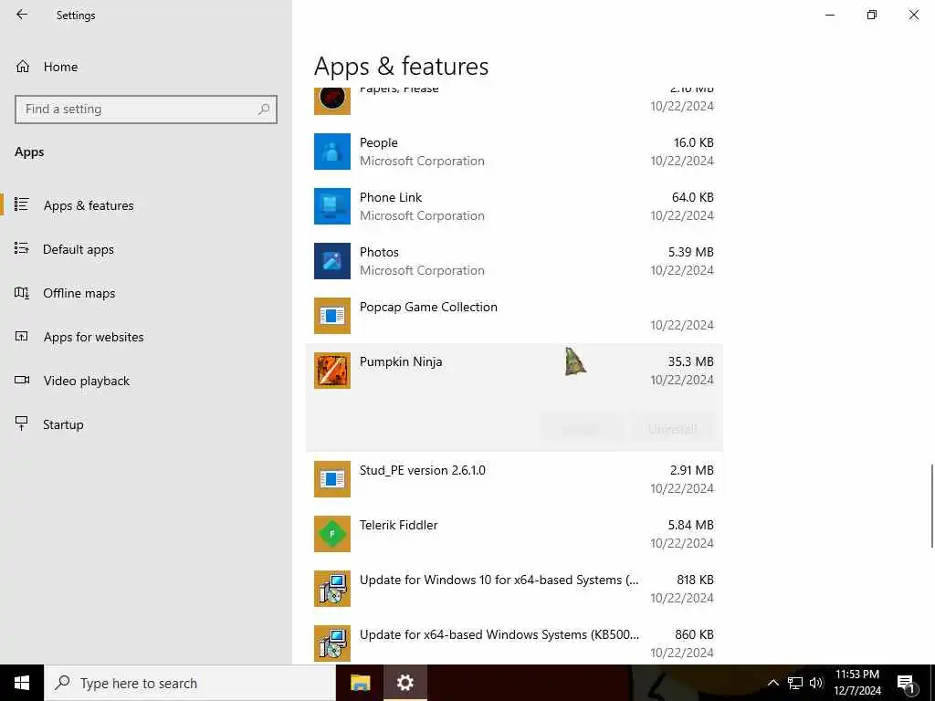
Task: Click the Video playback camera icon
Action: [x=22, y=380]
